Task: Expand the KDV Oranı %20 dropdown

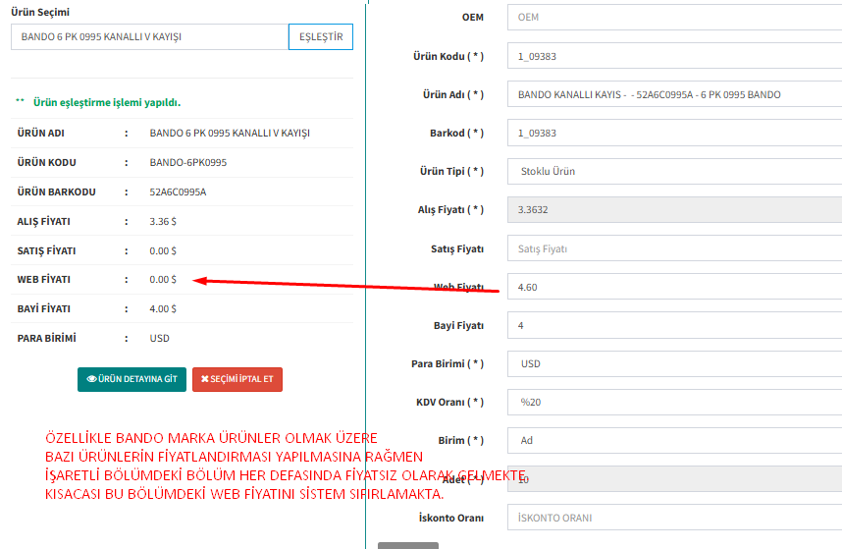Action: coord(674,402)
